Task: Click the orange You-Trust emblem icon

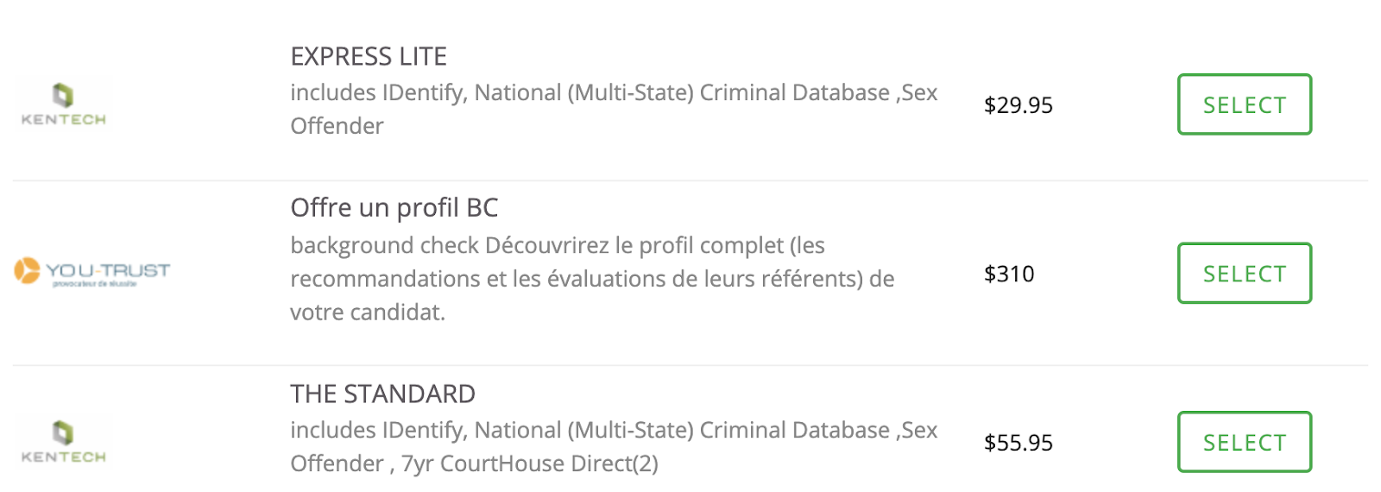Action: click(27, 270)
